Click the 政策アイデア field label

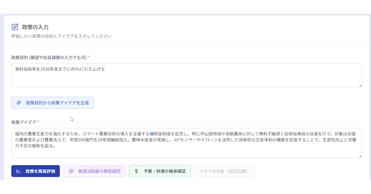pos(24,122)
